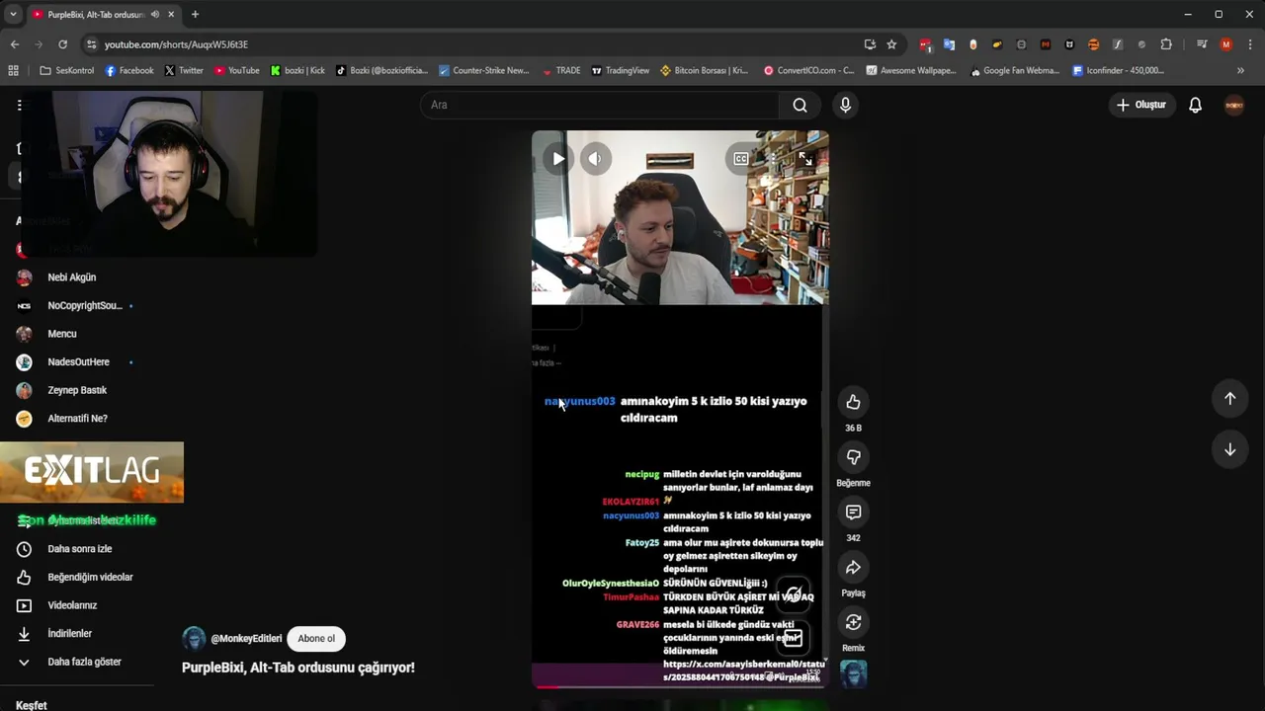Open bozki | Kick bookmark
This screenshot has height=711, width=1265.
pos(297,70)
